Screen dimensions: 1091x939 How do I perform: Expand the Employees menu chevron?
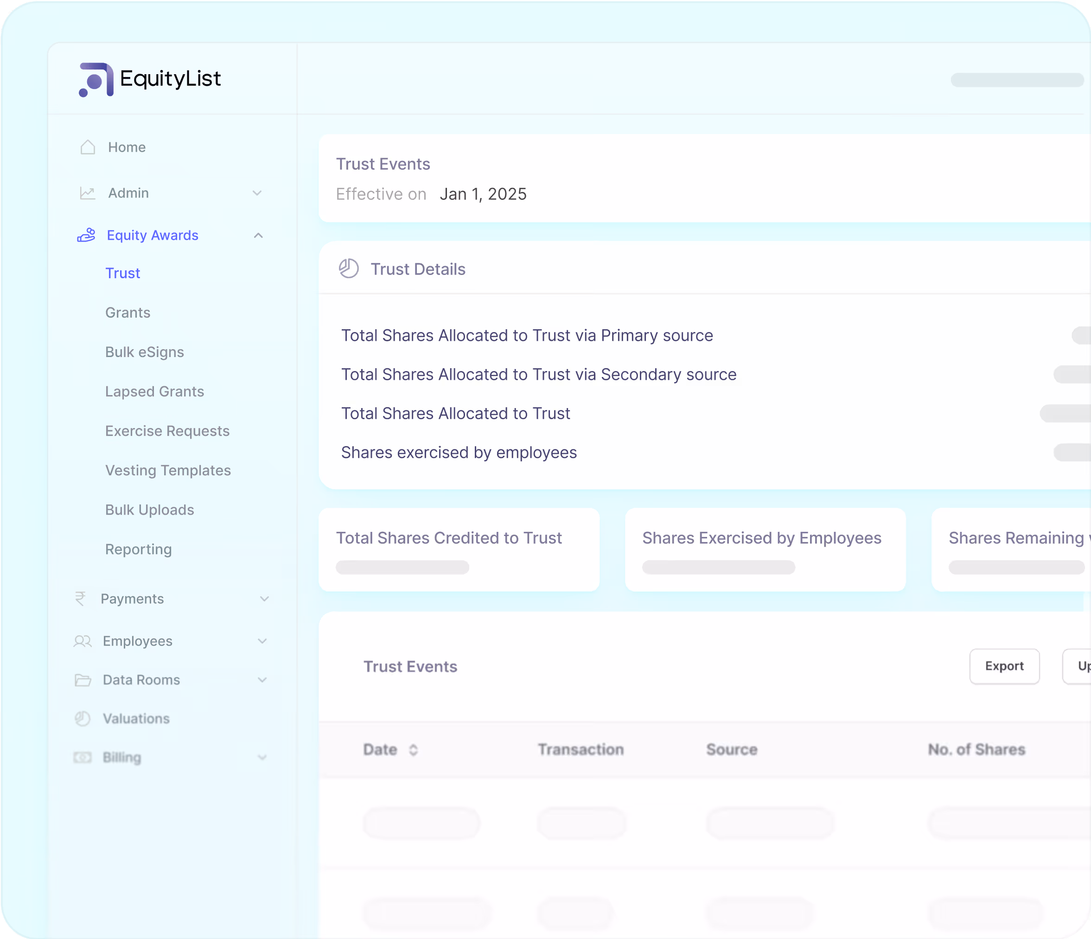click(x=262, y=641)
